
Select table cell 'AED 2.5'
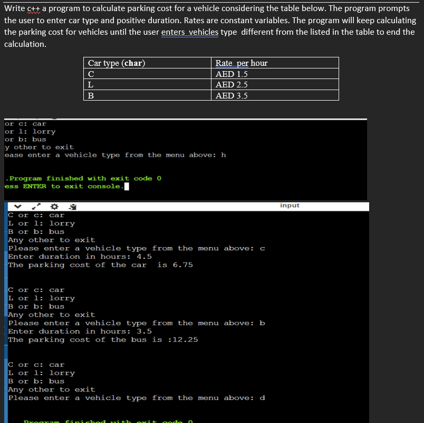[275, 84]
